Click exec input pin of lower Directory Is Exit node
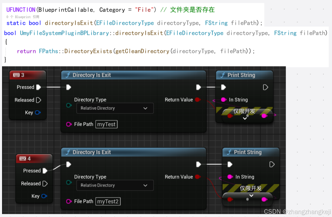Viewport: 332px width, 217px height. point(69,164)
